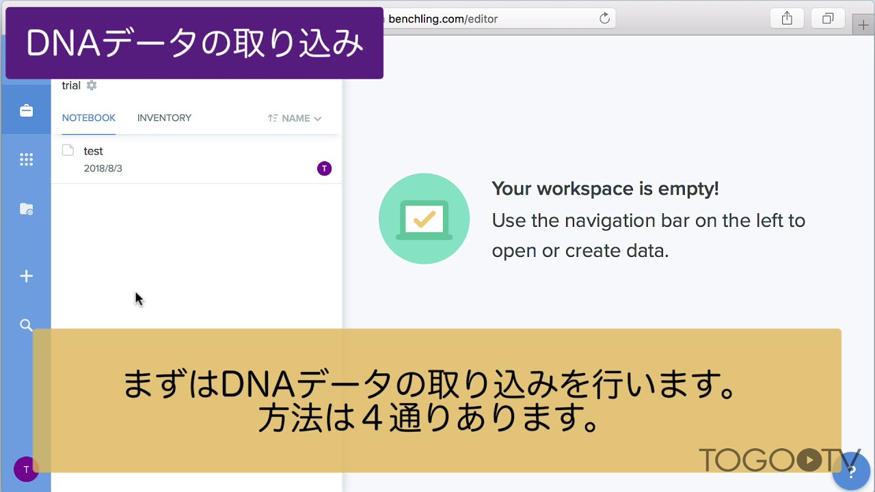The image size is (875, 492).
Task: Click the test file document icon
Action: 68,150
